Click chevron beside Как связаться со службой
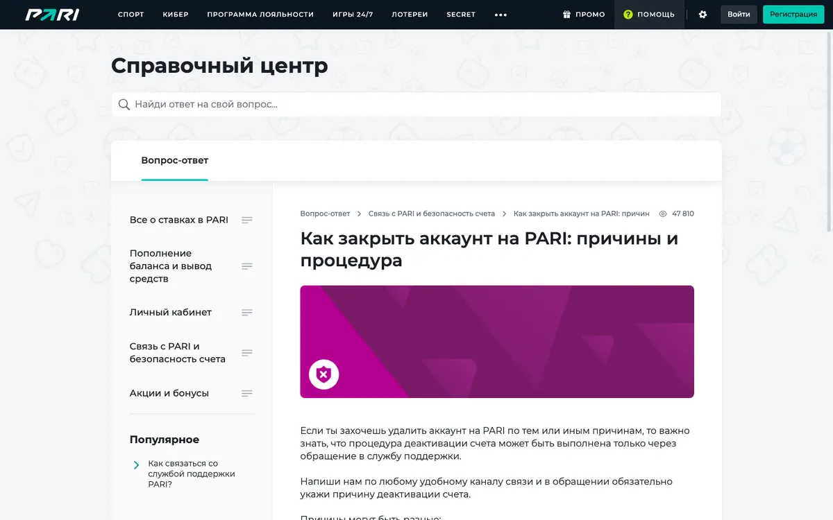The image size is (833, 520). pos(136,465)
